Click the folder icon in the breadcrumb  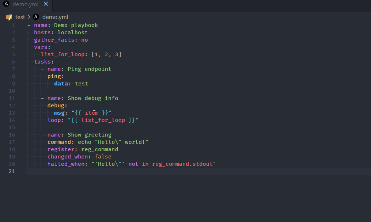pos(9,17)
